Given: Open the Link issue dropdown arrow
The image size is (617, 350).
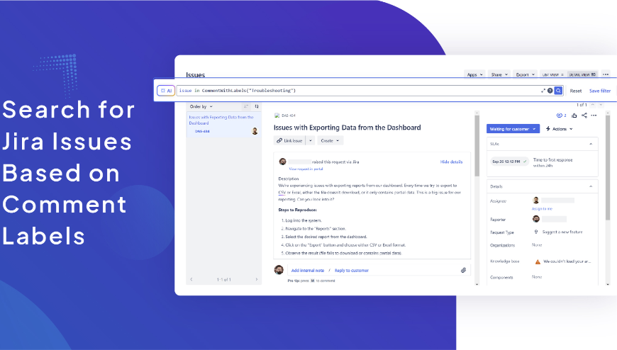Looking at the screenshot, I should pyautogui.click(x=310, y=140).
